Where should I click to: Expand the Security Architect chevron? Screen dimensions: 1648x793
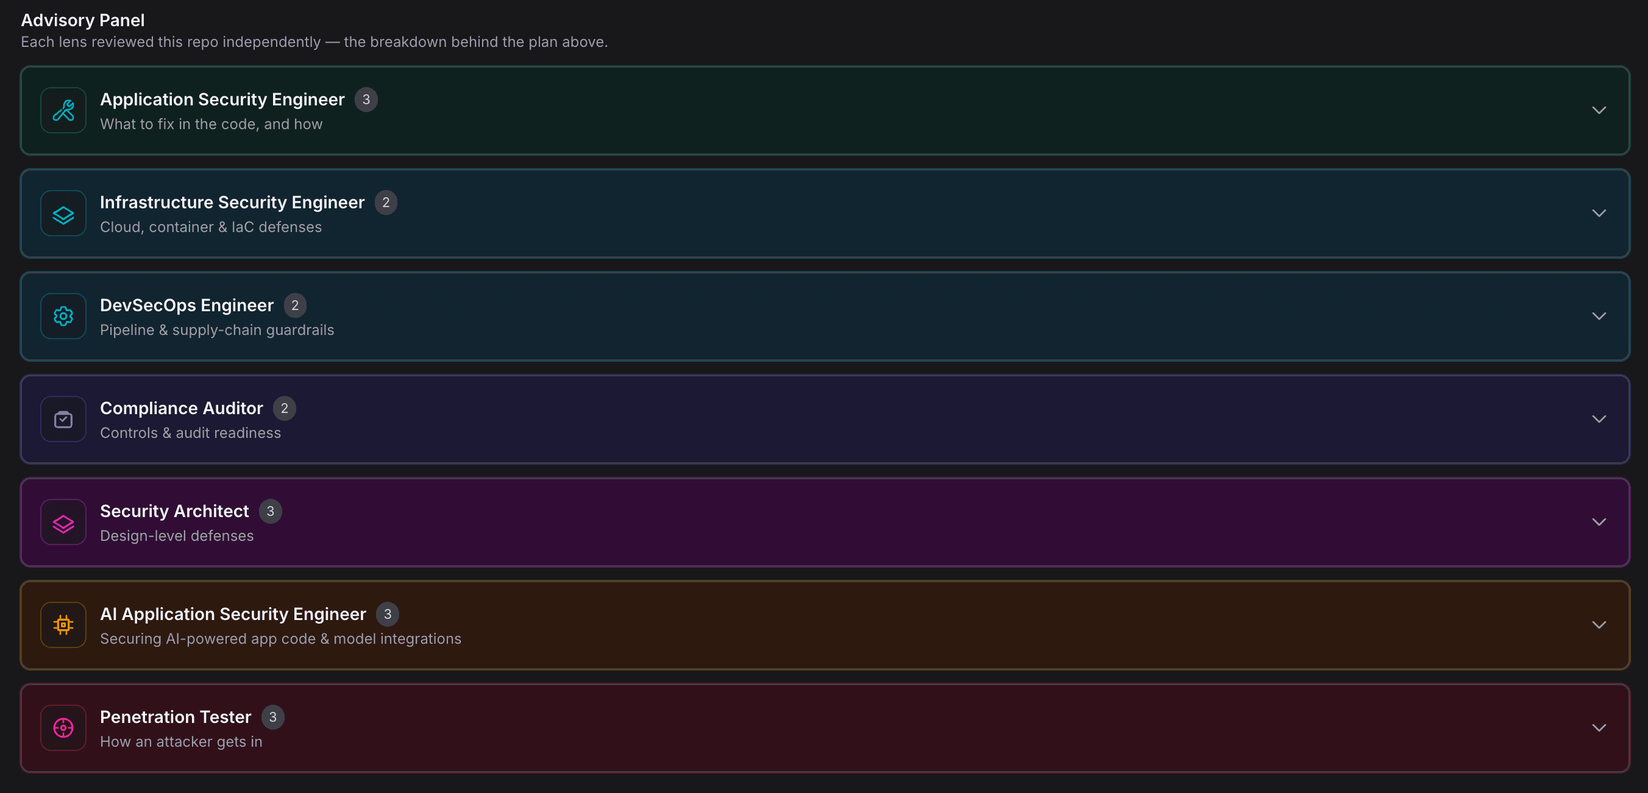point(1599,523)
